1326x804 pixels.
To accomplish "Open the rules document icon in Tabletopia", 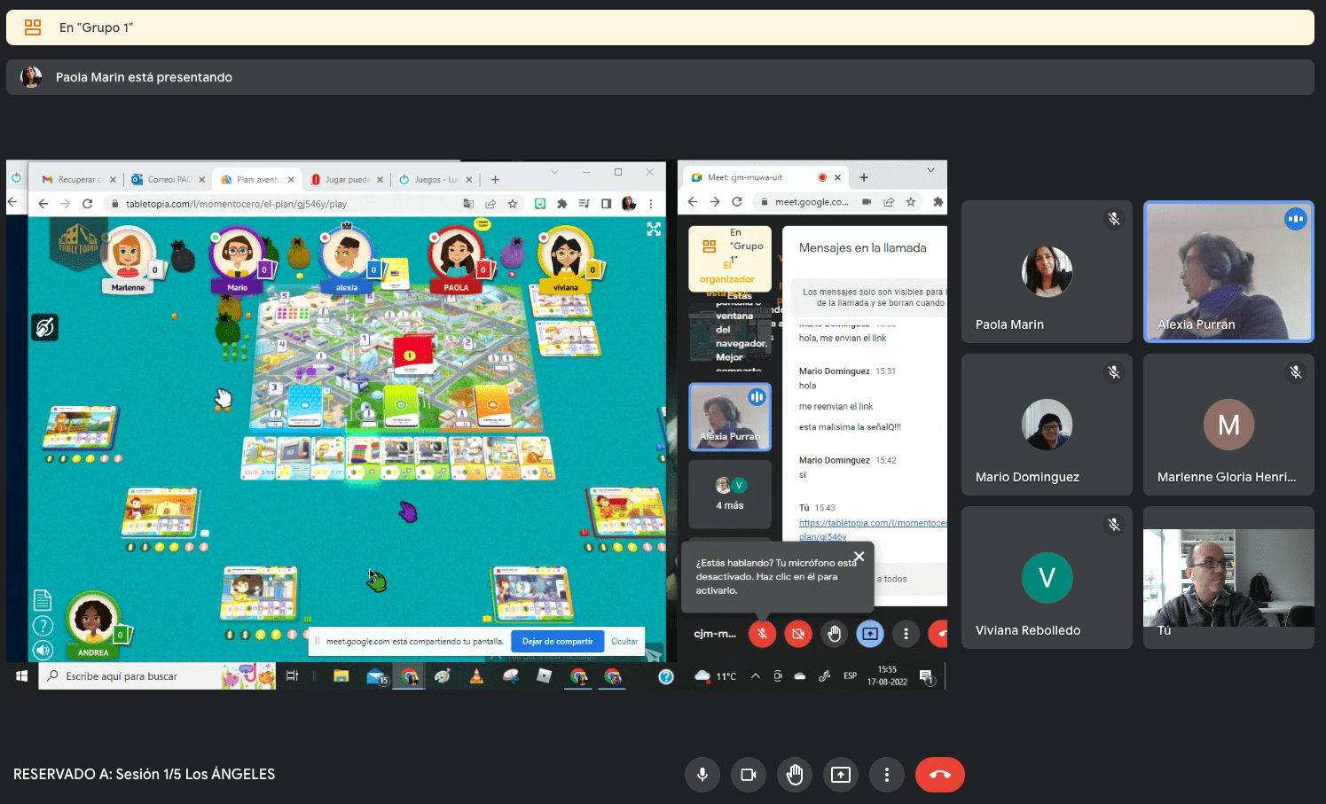I will pyautogui.click(x=43, y=600).
